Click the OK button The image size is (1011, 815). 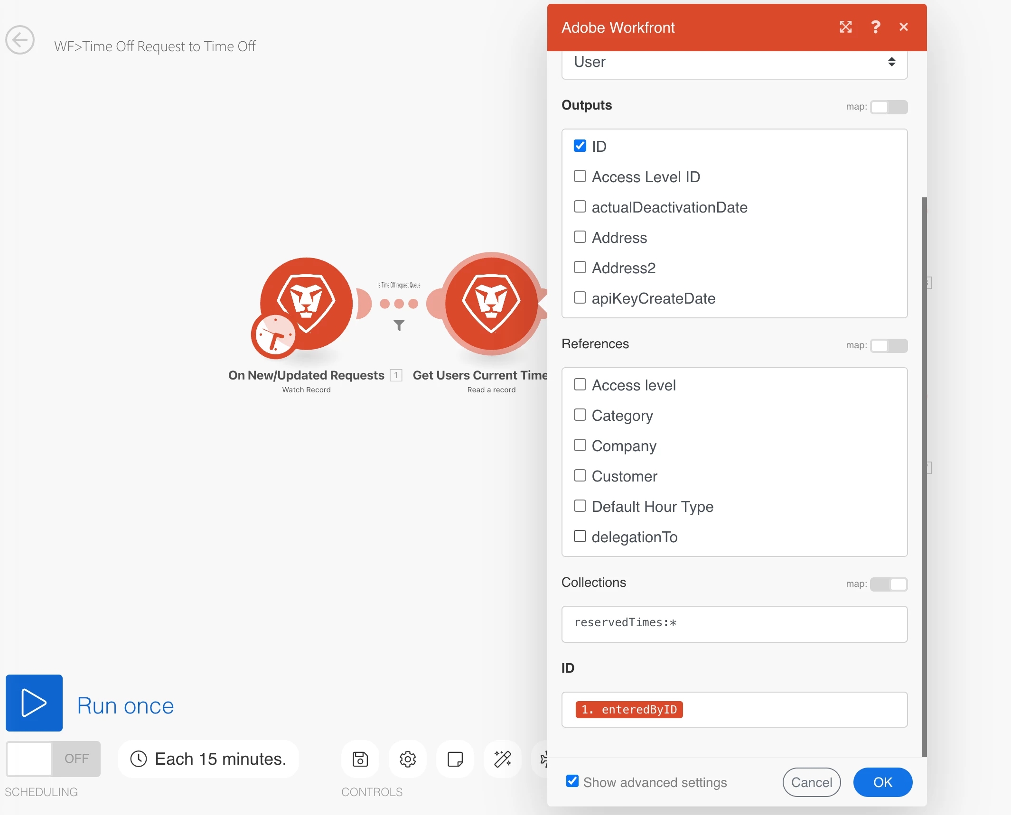(882, 782)
